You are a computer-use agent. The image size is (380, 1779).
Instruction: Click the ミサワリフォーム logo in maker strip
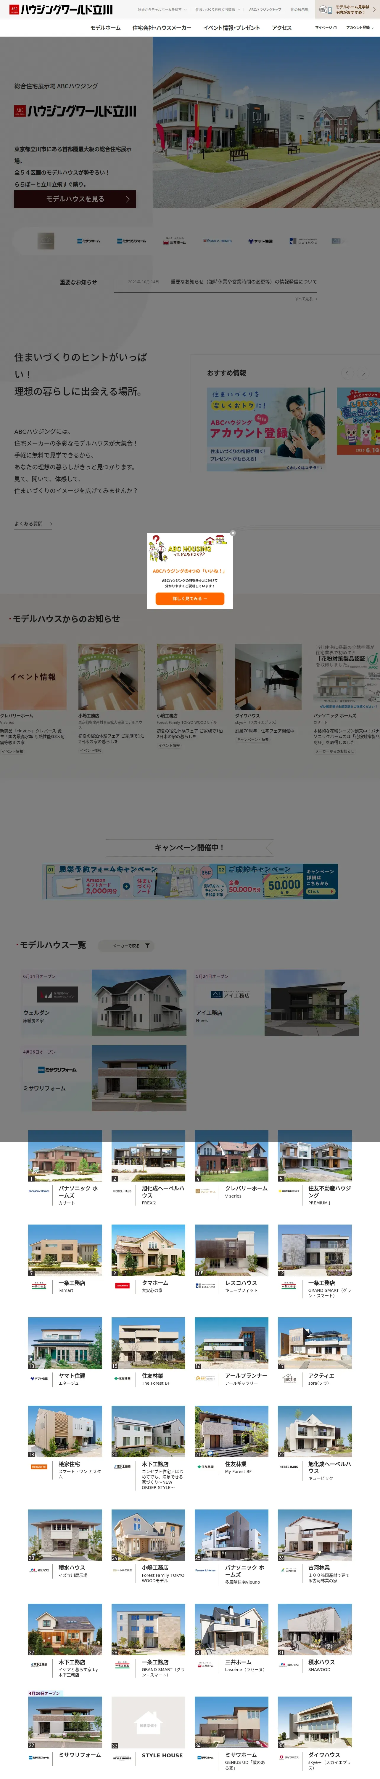pyautogui.click(x=131, y=241)
